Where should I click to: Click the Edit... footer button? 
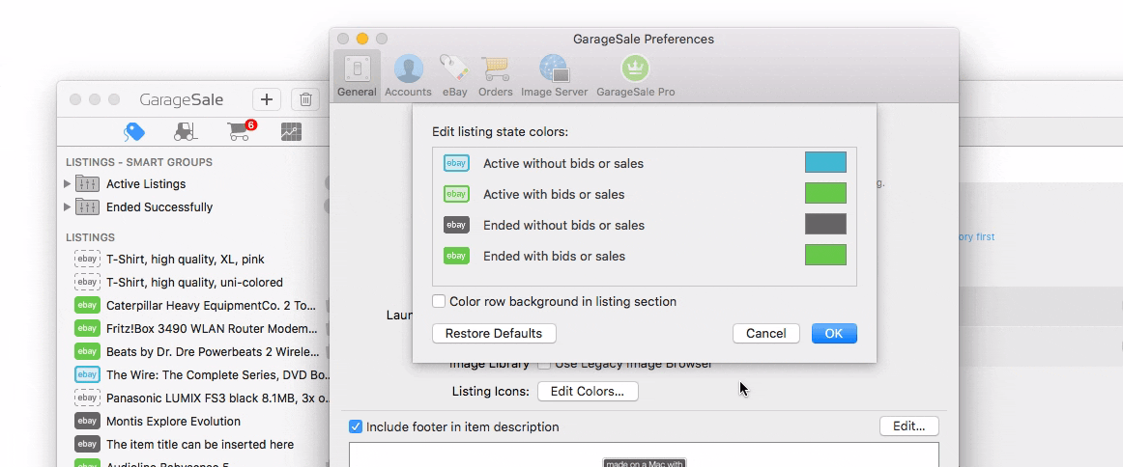pyautogui.click(x=908, y=426)
